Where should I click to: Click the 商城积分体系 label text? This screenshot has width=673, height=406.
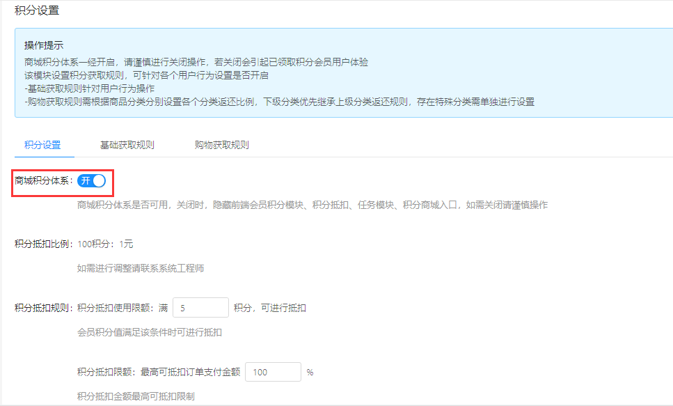pyautogui.click(x=43, y=181)
